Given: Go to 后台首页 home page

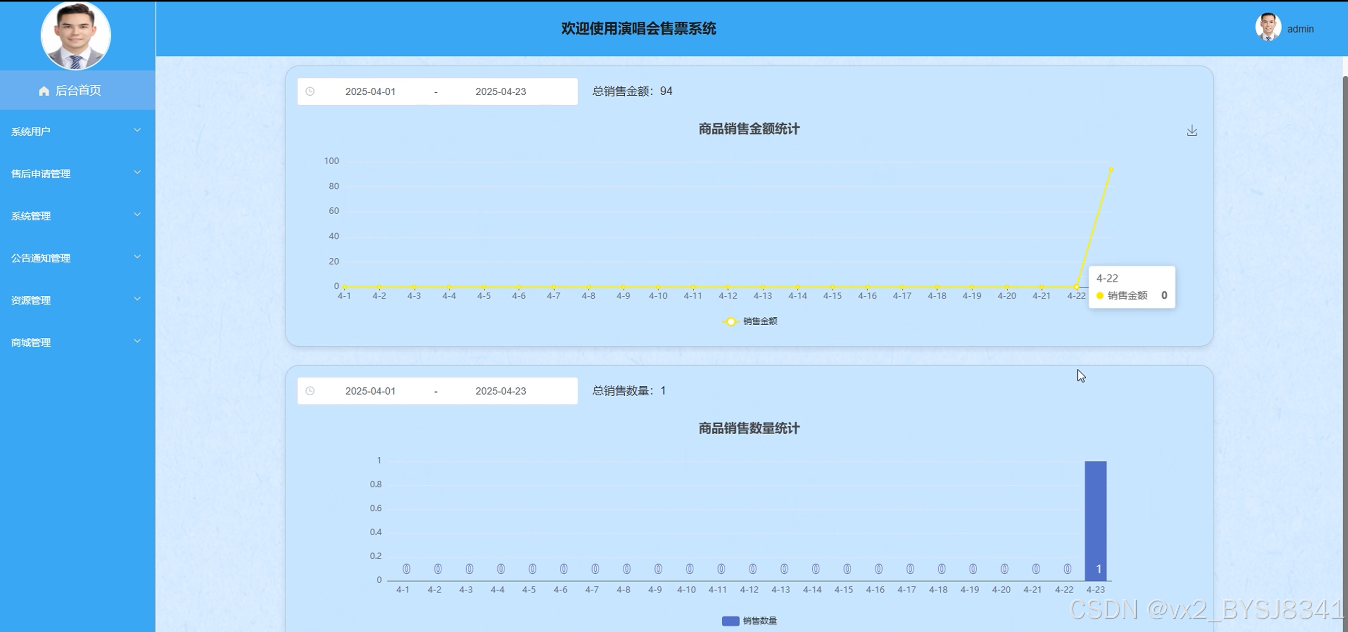Looking at the screenshot, I should point(77,91).
